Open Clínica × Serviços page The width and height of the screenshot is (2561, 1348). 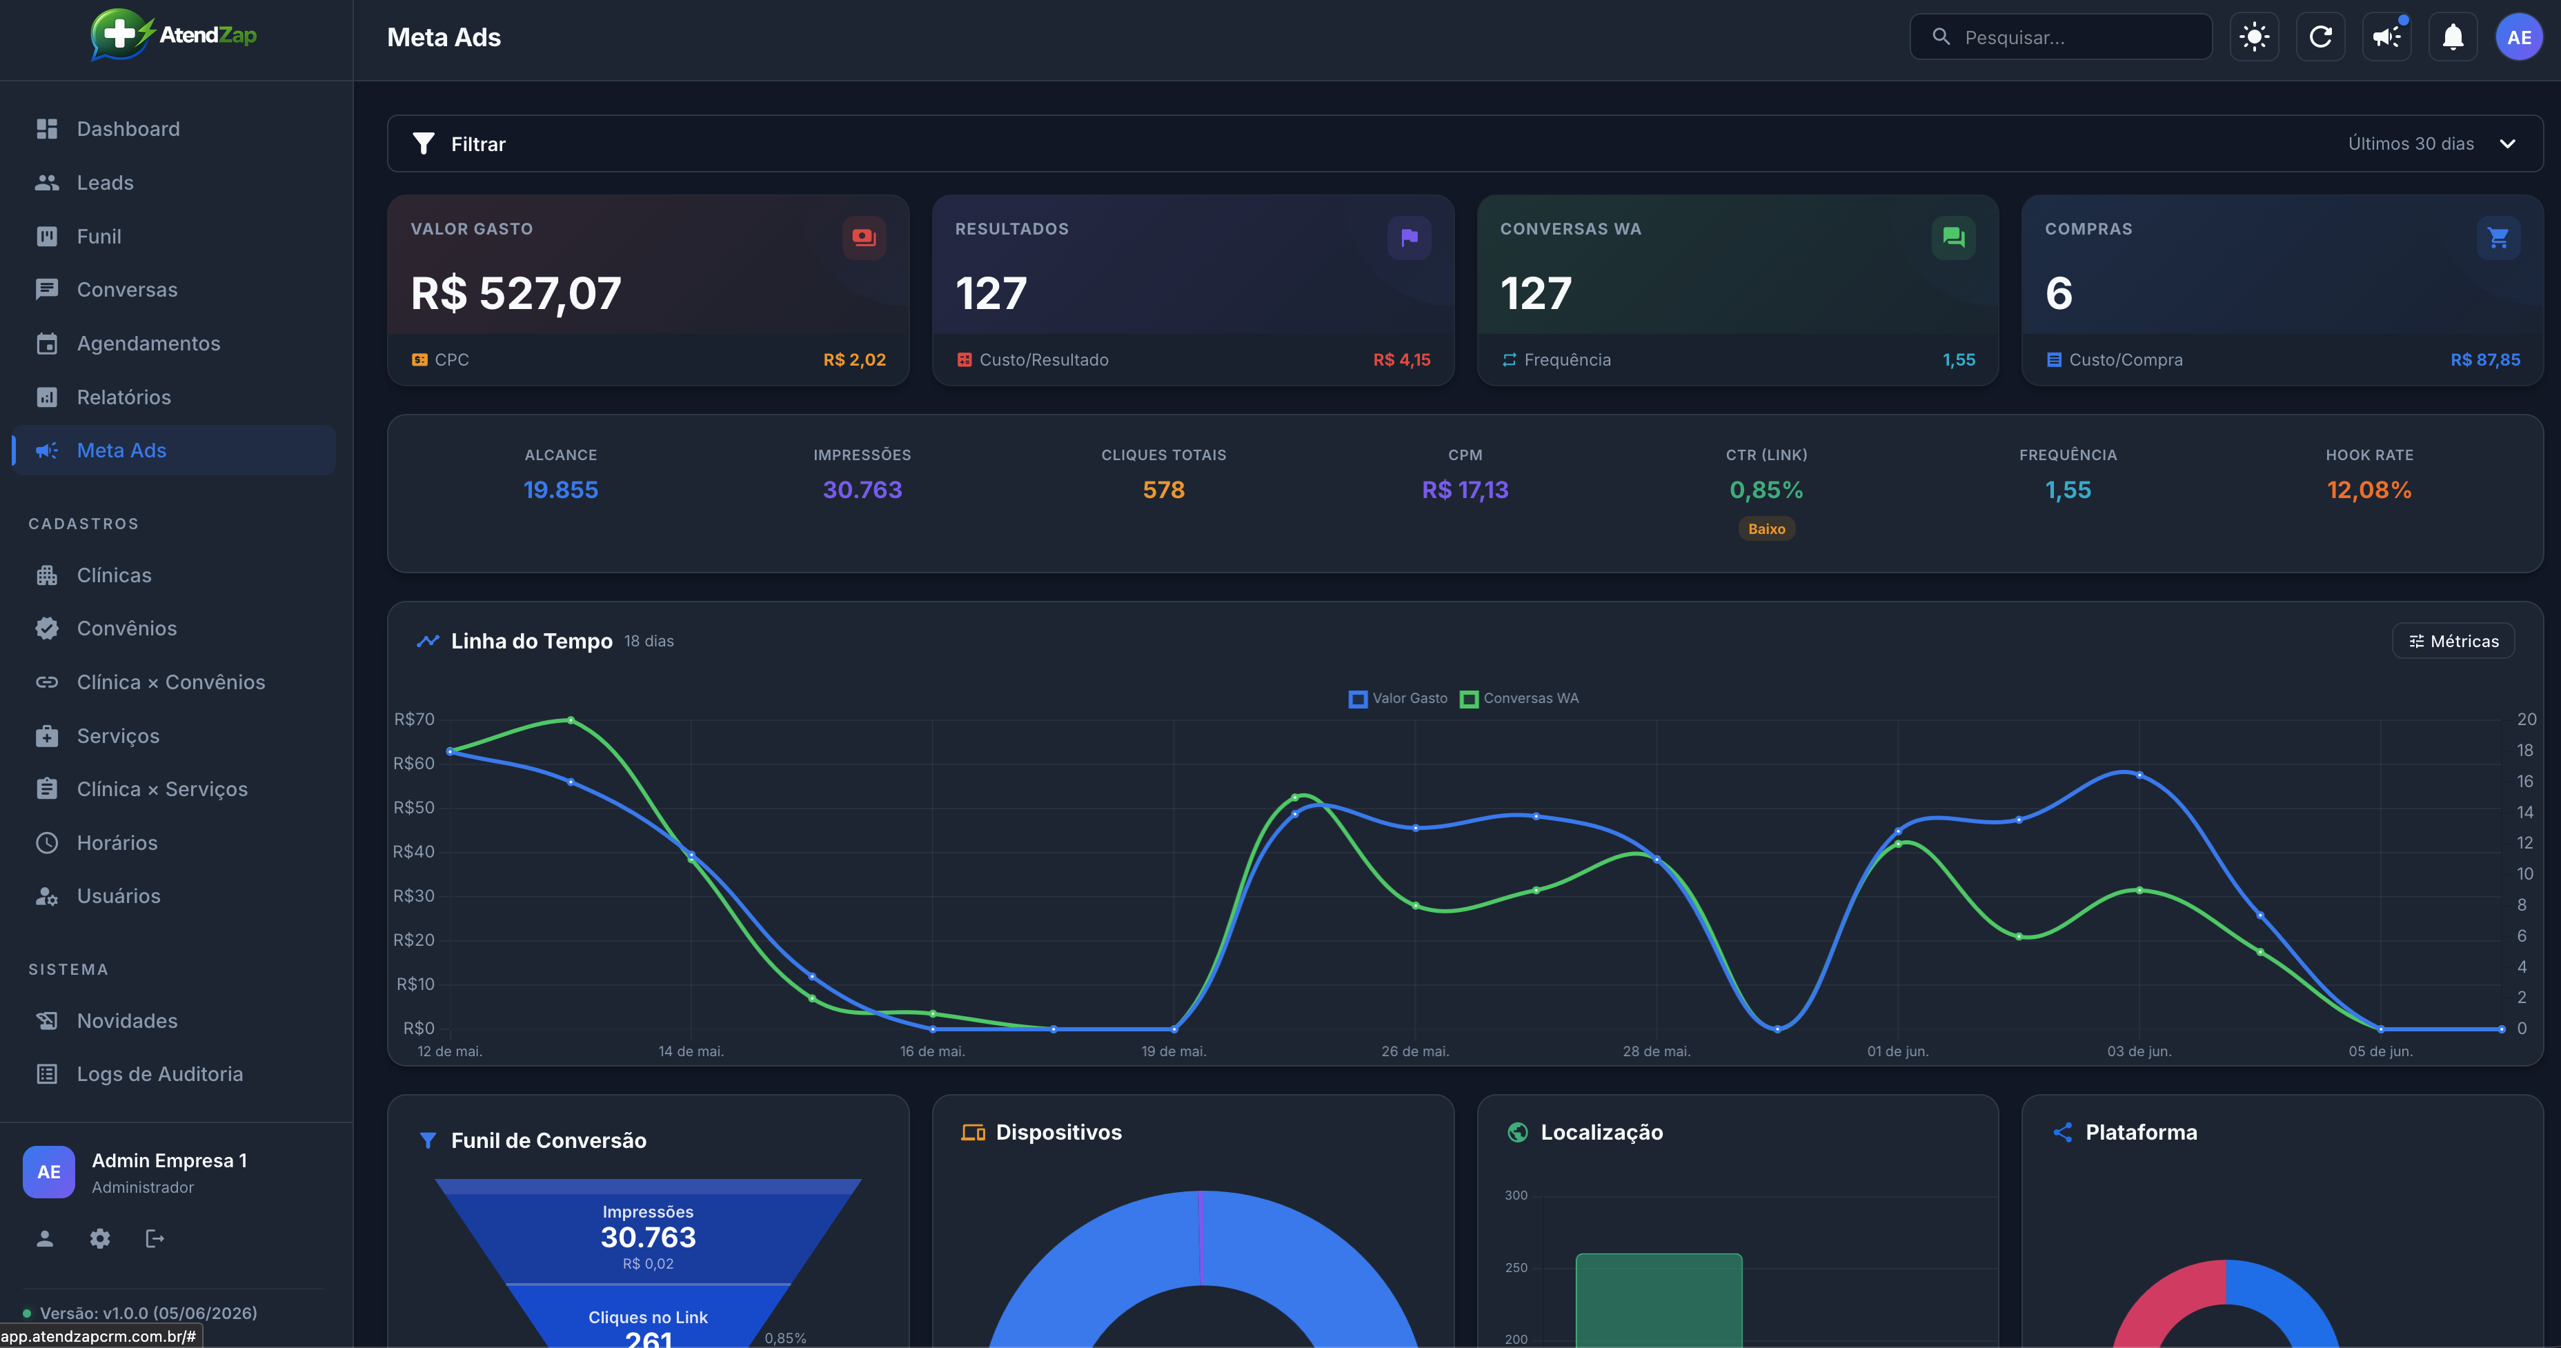[175, 789]
